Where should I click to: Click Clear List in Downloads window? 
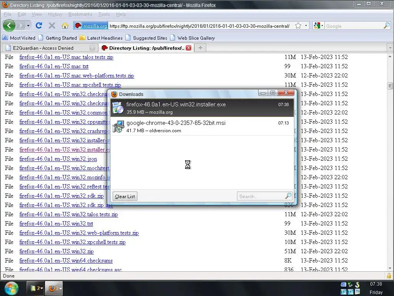[125, 196]
